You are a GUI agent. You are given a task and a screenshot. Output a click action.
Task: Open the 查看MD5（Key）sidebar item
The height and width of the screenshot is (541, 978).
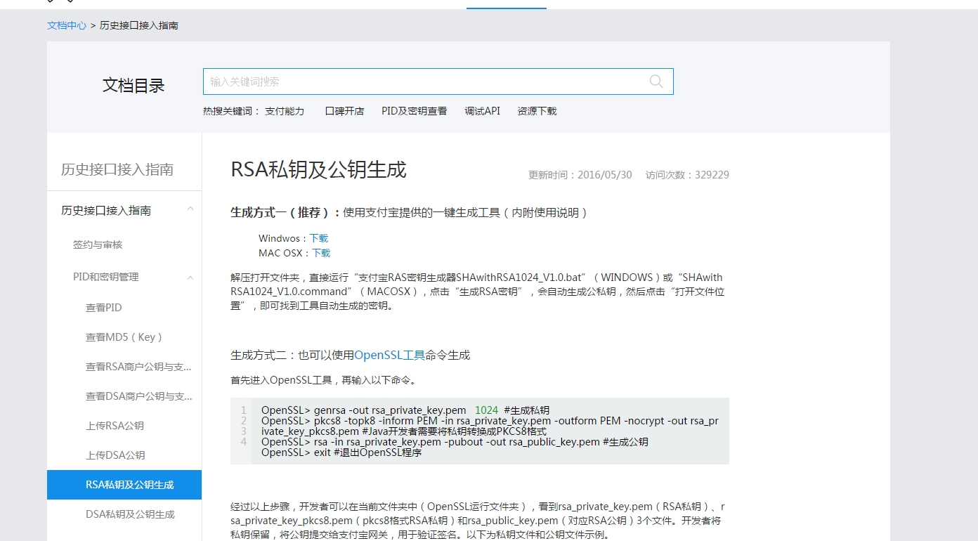tap(124, 337)
